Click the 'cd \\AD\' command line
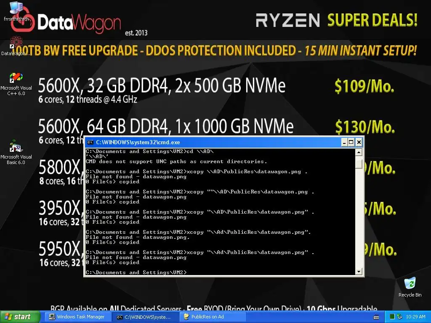The height and width of the screenshot is (323, 431). (150, 151)
